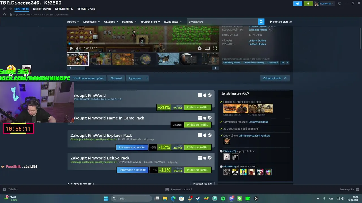Open the Ludeon Studios publisher link beside Vydavatel
Screen dimensions: 362x203
tap(257, 44)
